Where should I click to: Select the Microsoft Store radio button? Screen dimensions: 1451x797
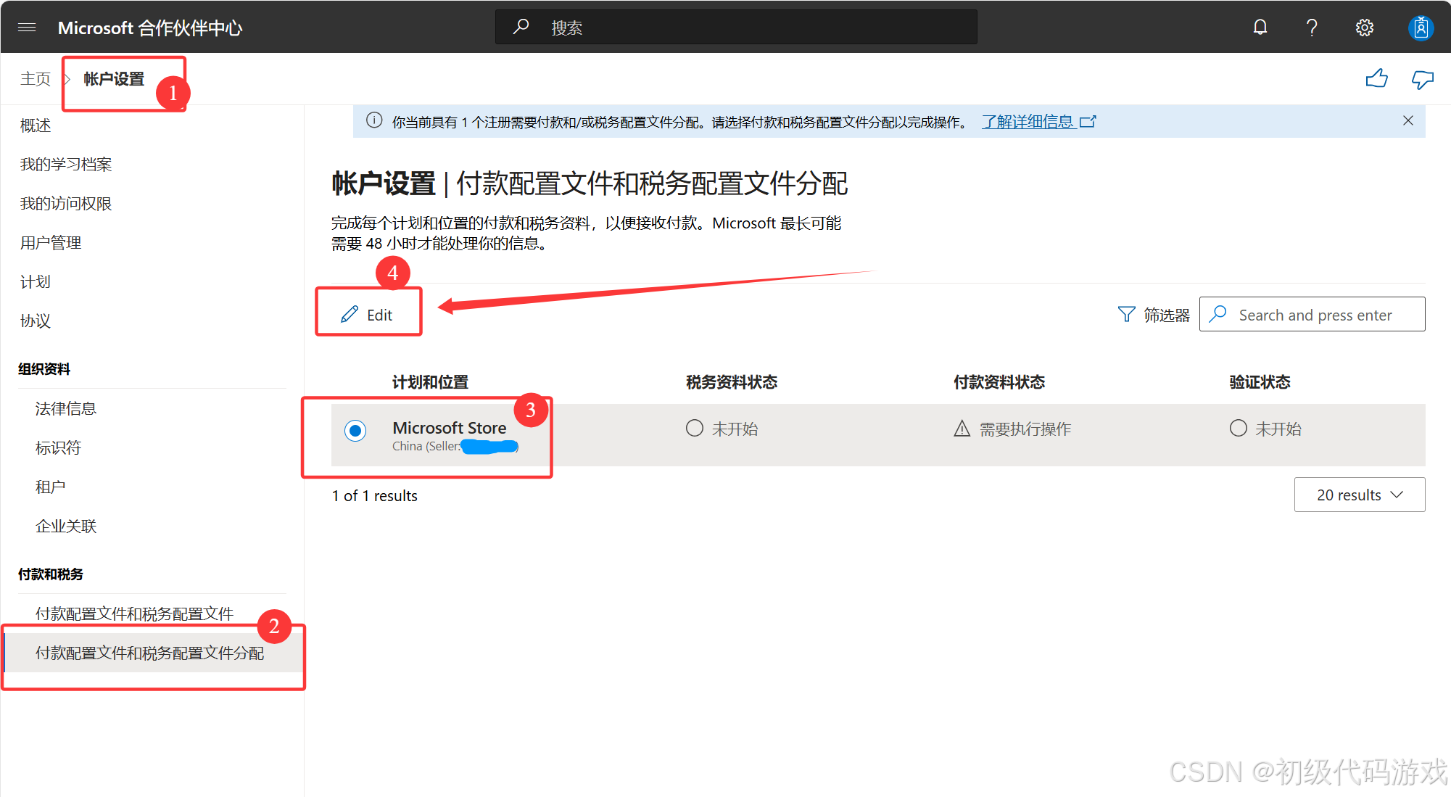[355, 431]
